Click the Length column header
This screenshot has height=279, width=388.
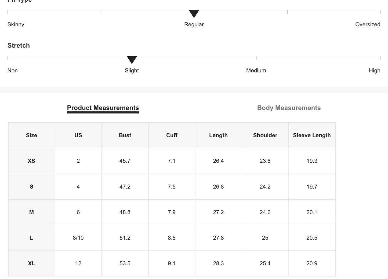point(218,135)
